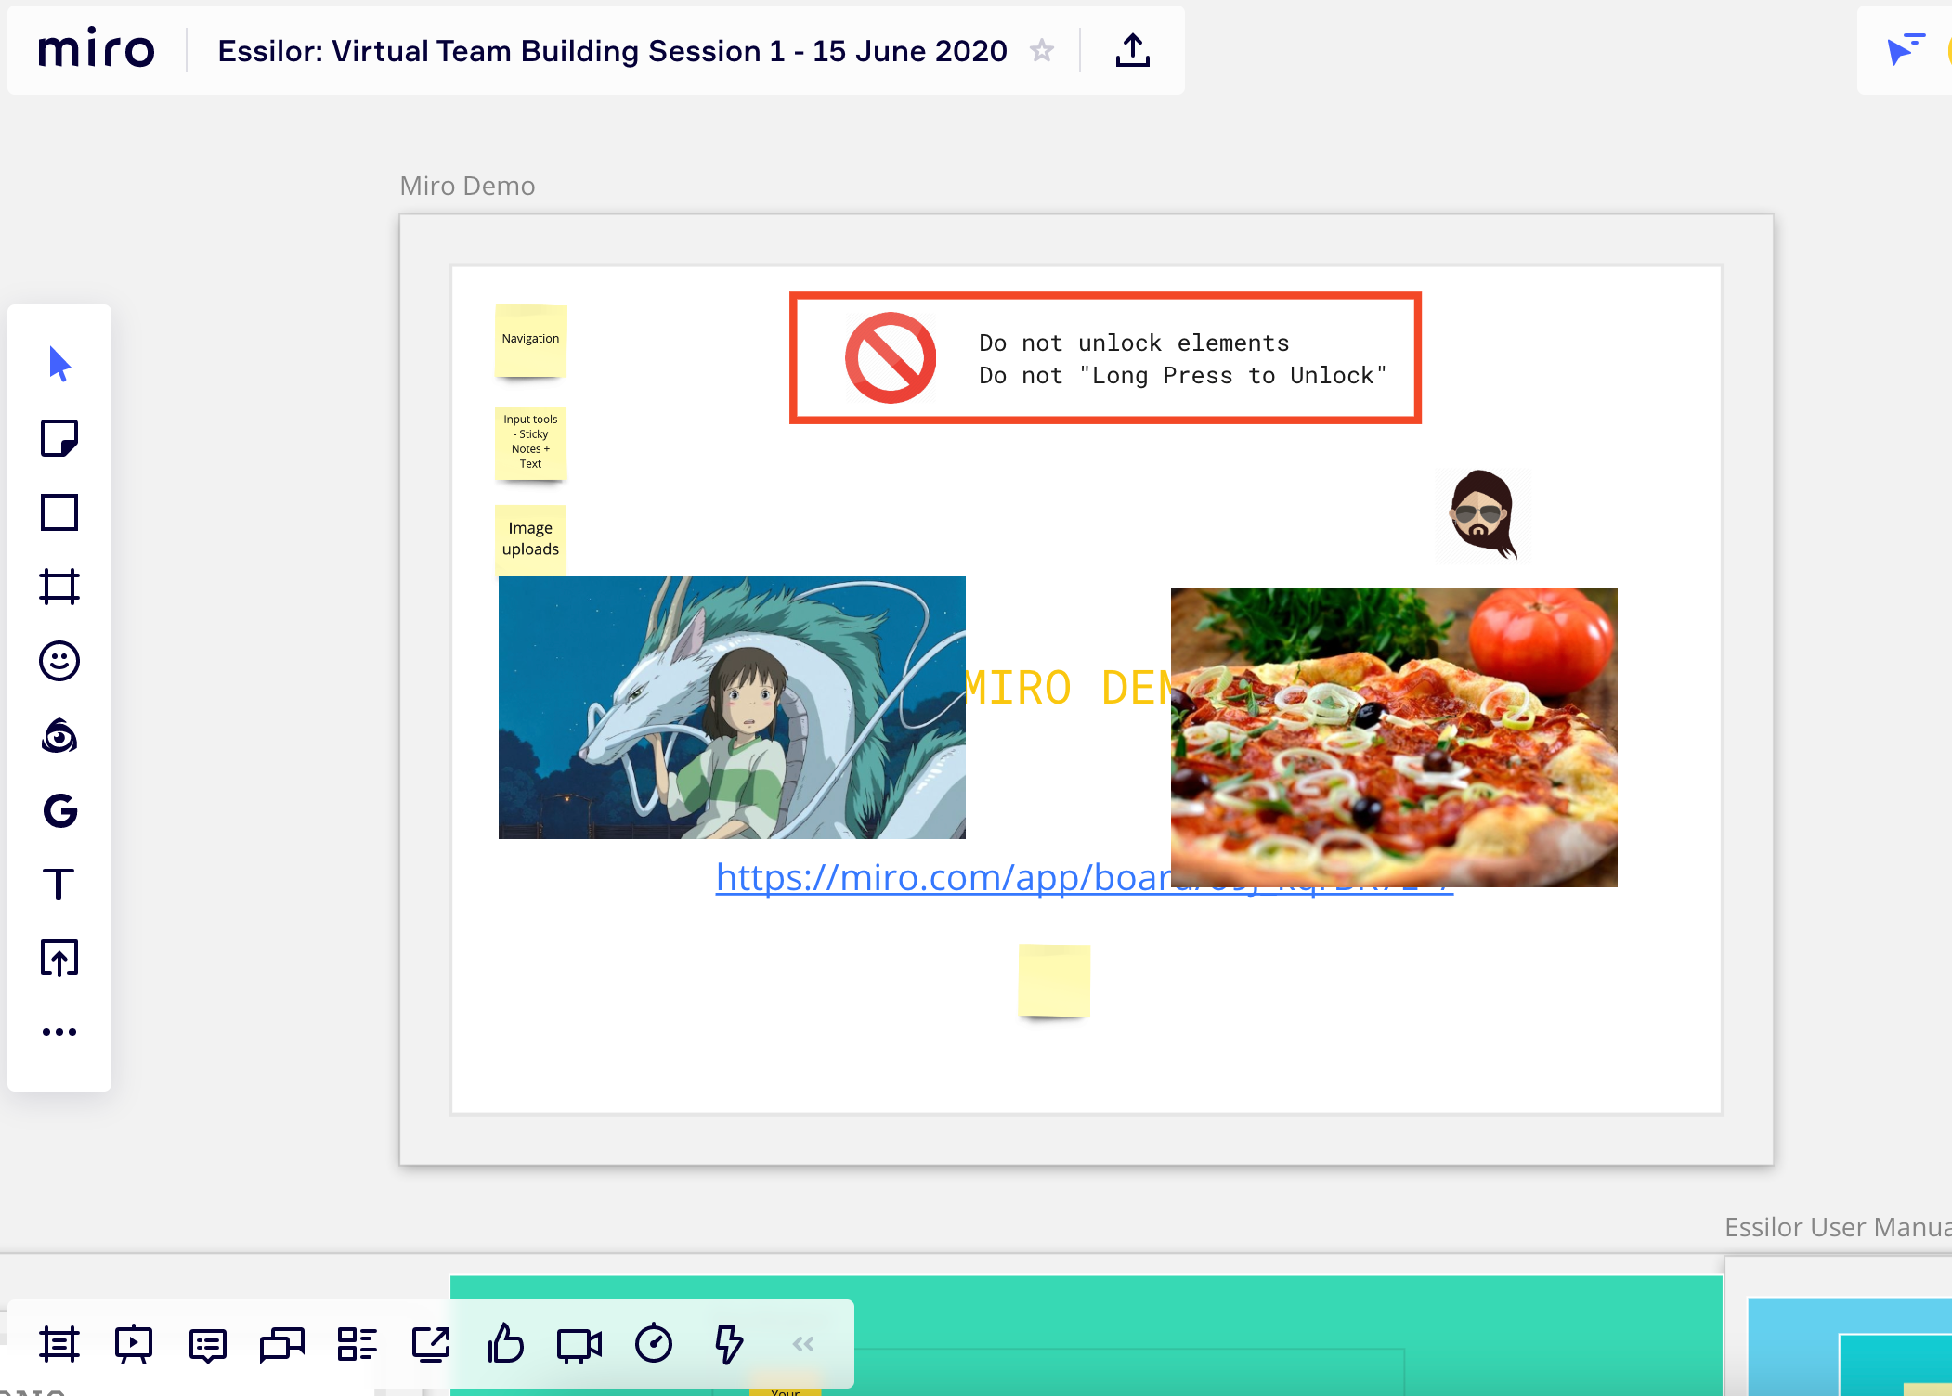Image resolution: width=1952 pixels, height=1396 pixels.
Task: Start presentation mode
Action: [x=134, y=1344]
